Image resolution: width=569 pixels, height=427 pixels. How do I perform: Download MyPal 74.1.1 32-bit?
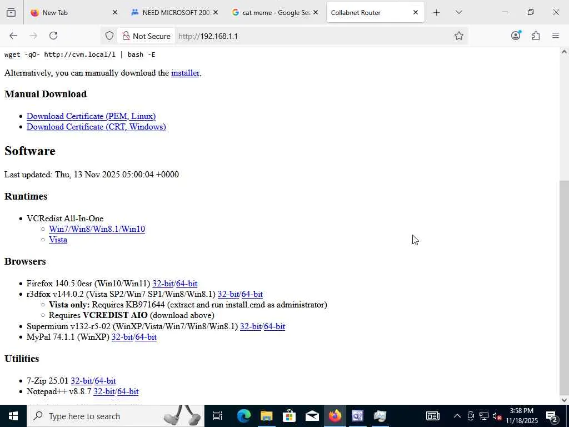(122, 337)
